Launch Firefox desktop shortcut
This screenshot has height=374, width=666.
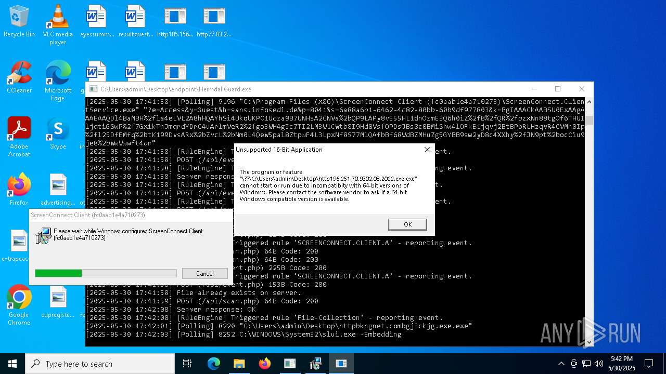[19, 190]
